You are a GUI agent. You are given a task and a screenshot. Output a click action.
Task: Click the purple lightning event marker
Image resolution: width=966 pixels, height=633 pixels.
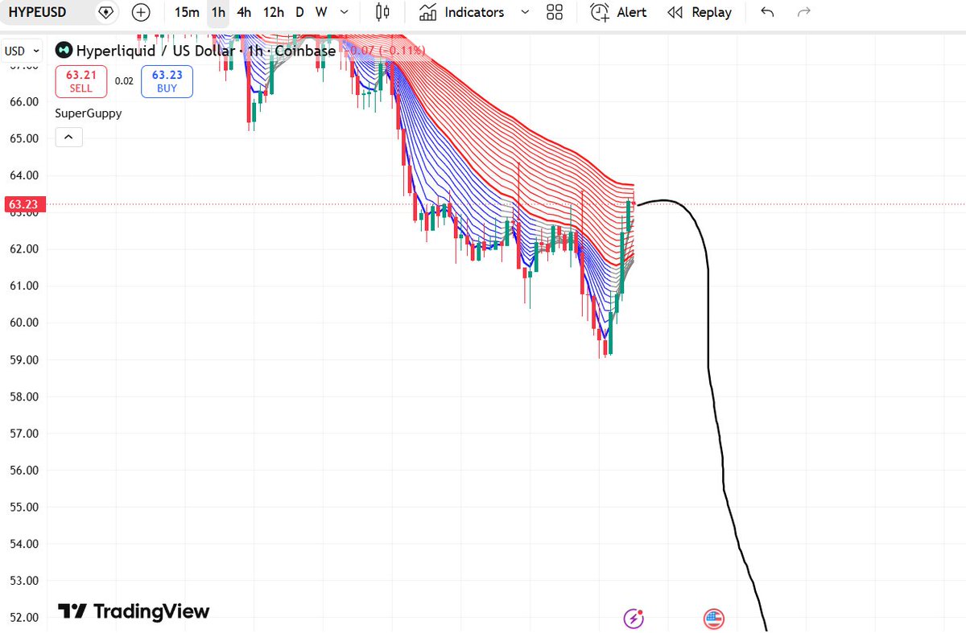pos(634,619)
